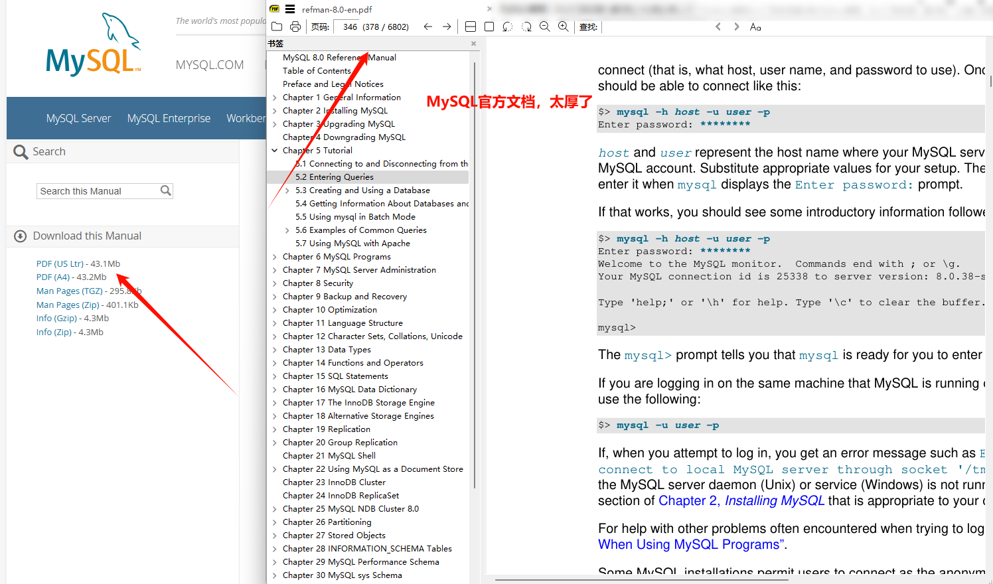This screenshot has width=993, height=584.
Task: Expand Chapter 25 MySQL NDB Cluster 8.0
Action: tap(275, 509)
